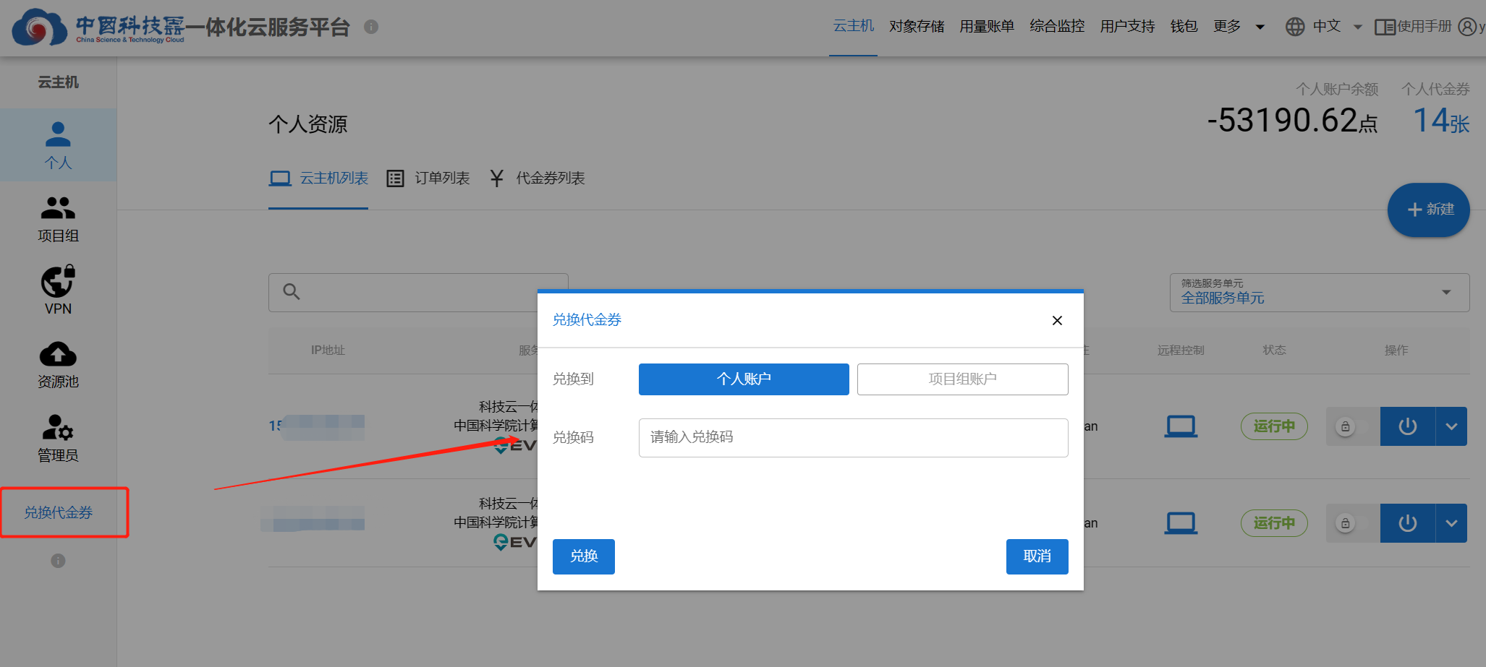Viewport: 1486px width, 667px height.
Task: Click the 状态 column header
Action: 1274,350
